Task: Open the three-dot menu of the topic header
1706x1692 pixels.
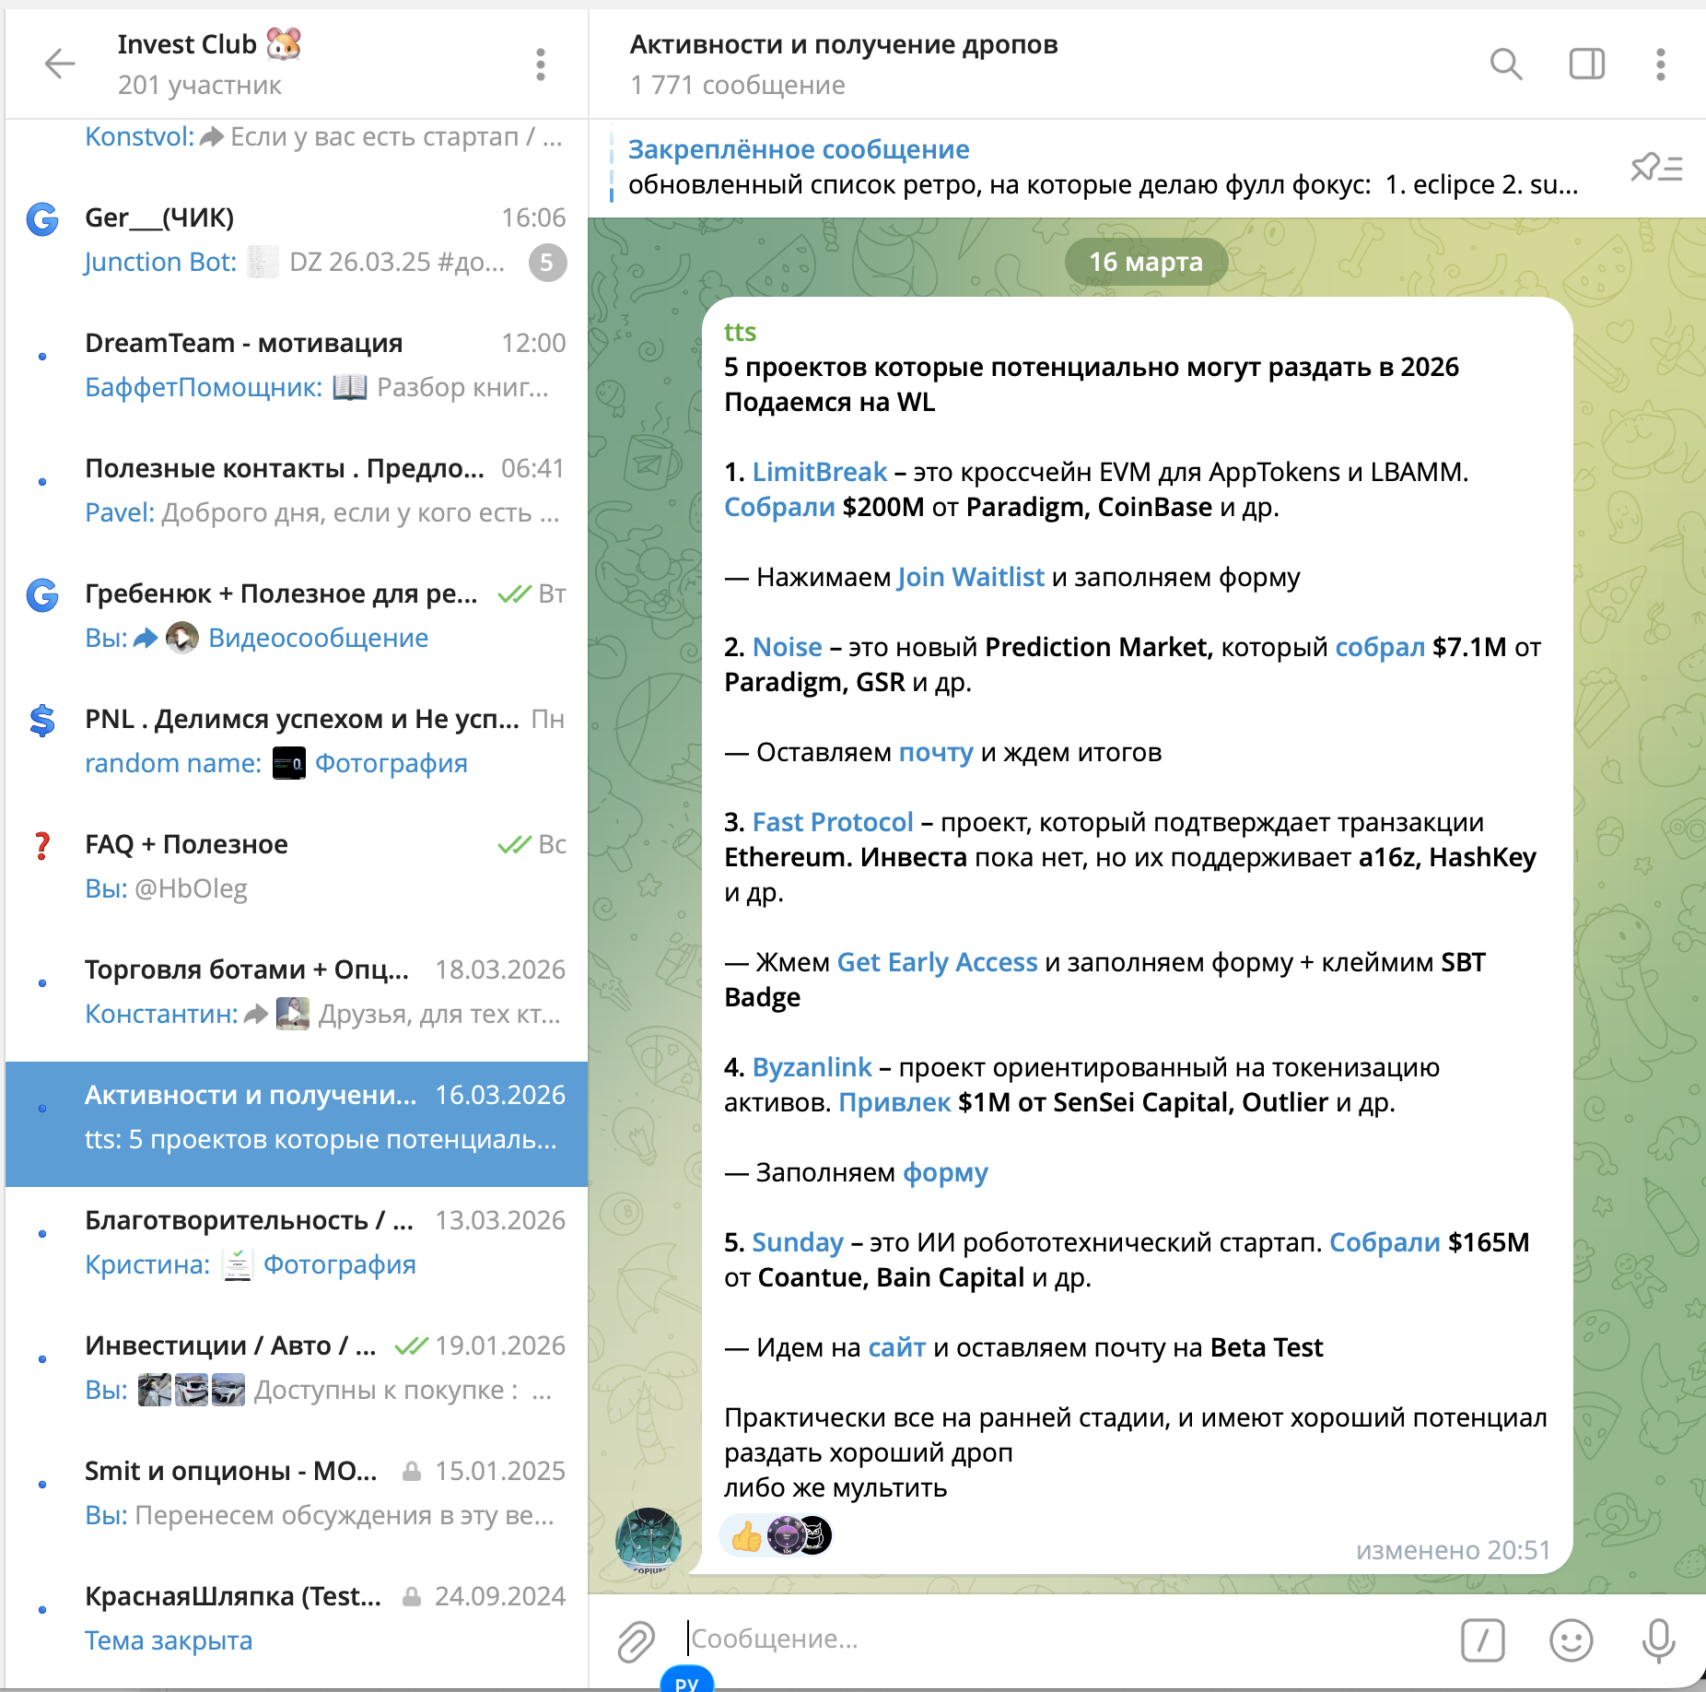Action: pyautogui.click(x=1662, y=65)
